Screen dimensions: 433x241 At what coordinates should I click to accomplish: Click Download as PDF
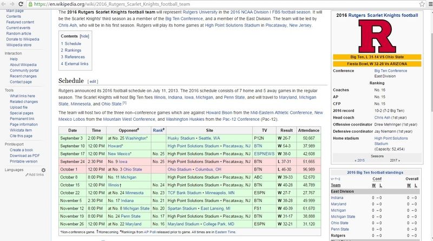pyautogui.click(x=24, y=155)
